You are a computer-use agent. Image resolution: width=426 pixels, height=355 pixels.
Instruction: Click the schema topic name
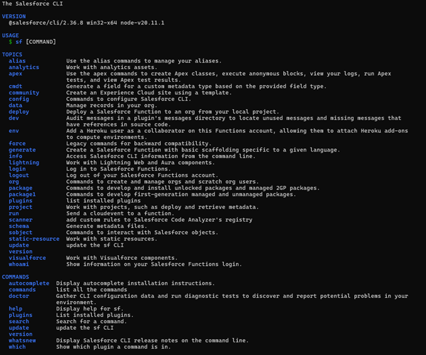point(19,226)
